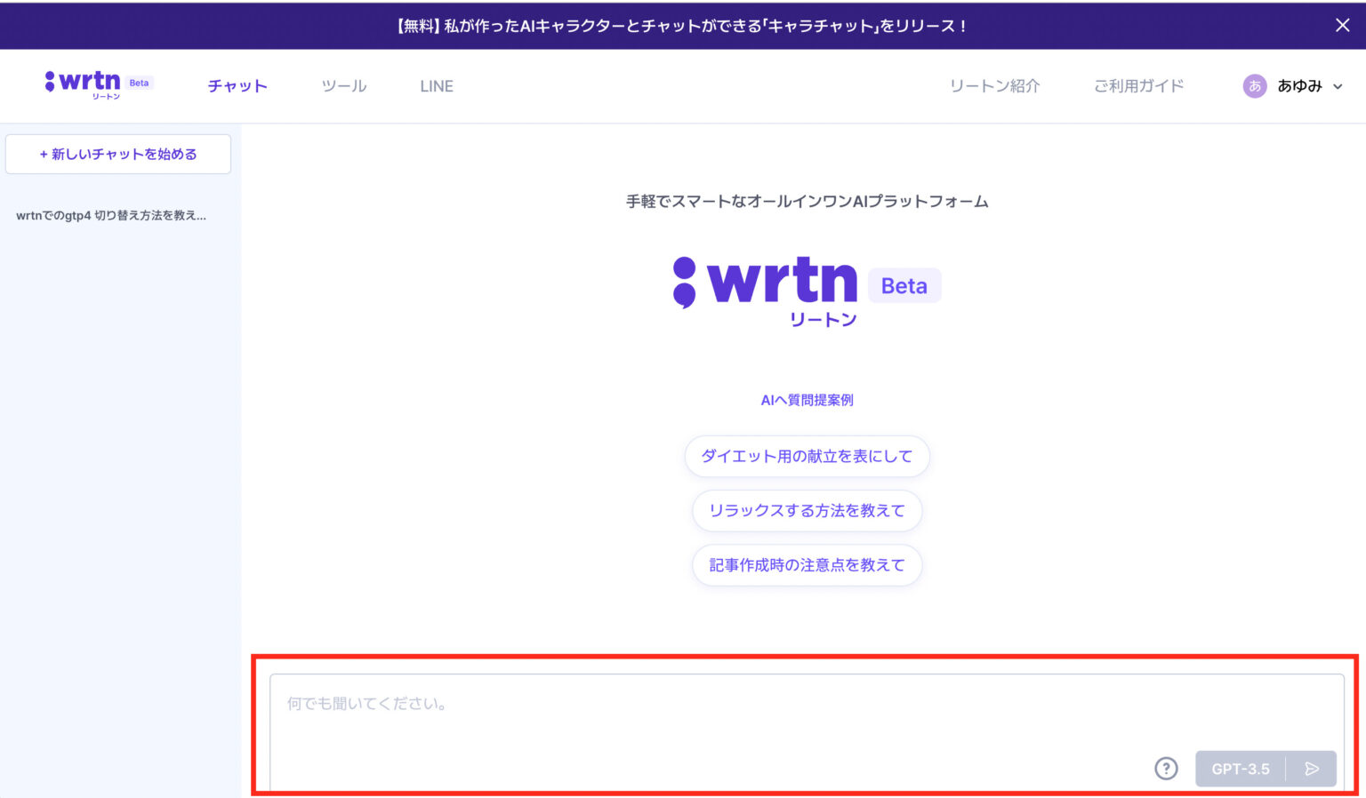Open the wrtnでのgtp4 chat history entry
The image size is (1366, 798).
coord(112,215)
